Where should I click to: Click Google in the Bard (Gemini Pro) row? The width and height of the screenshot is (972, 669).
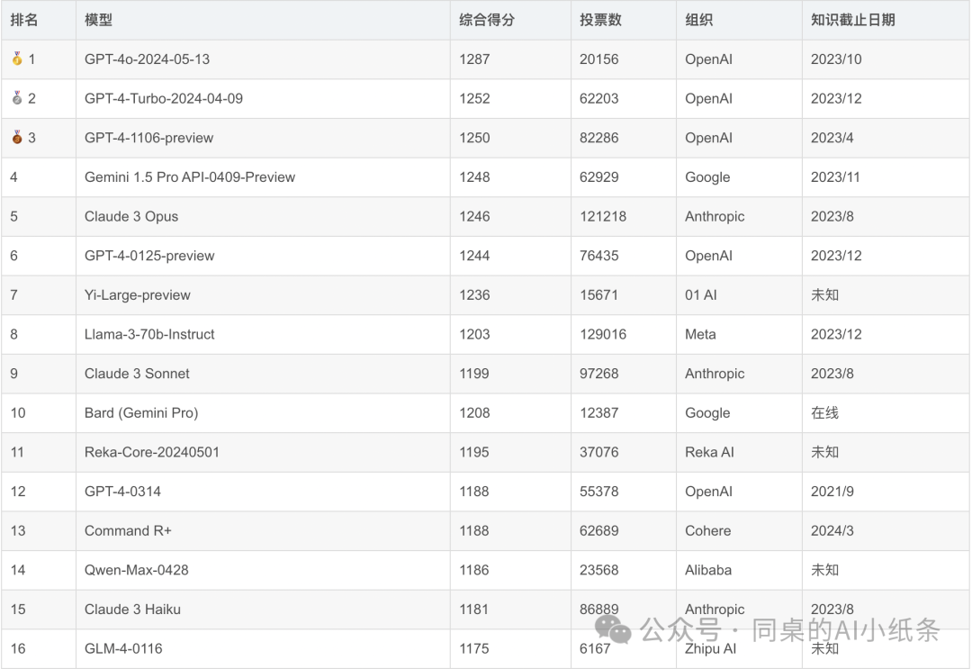pos(707,413)
